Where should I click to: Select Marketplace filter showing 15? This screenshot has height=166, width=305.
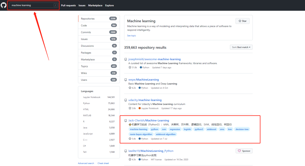click(x=99, y=59)
